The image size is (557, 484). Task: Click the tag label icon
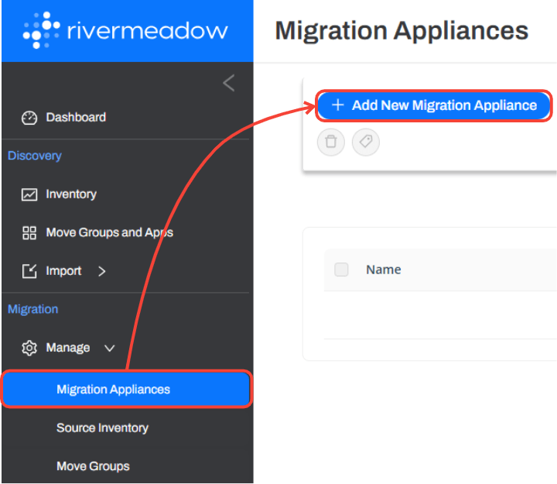[365, 142]
